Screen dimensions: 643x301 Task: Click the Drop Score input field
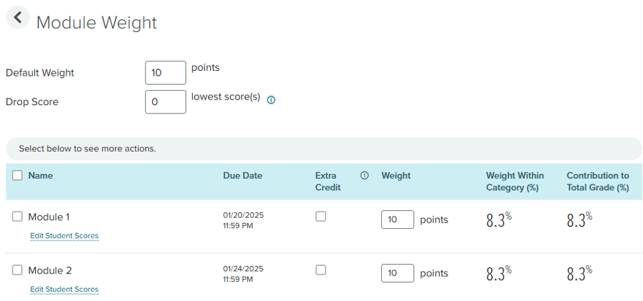[x=166, y=102]
